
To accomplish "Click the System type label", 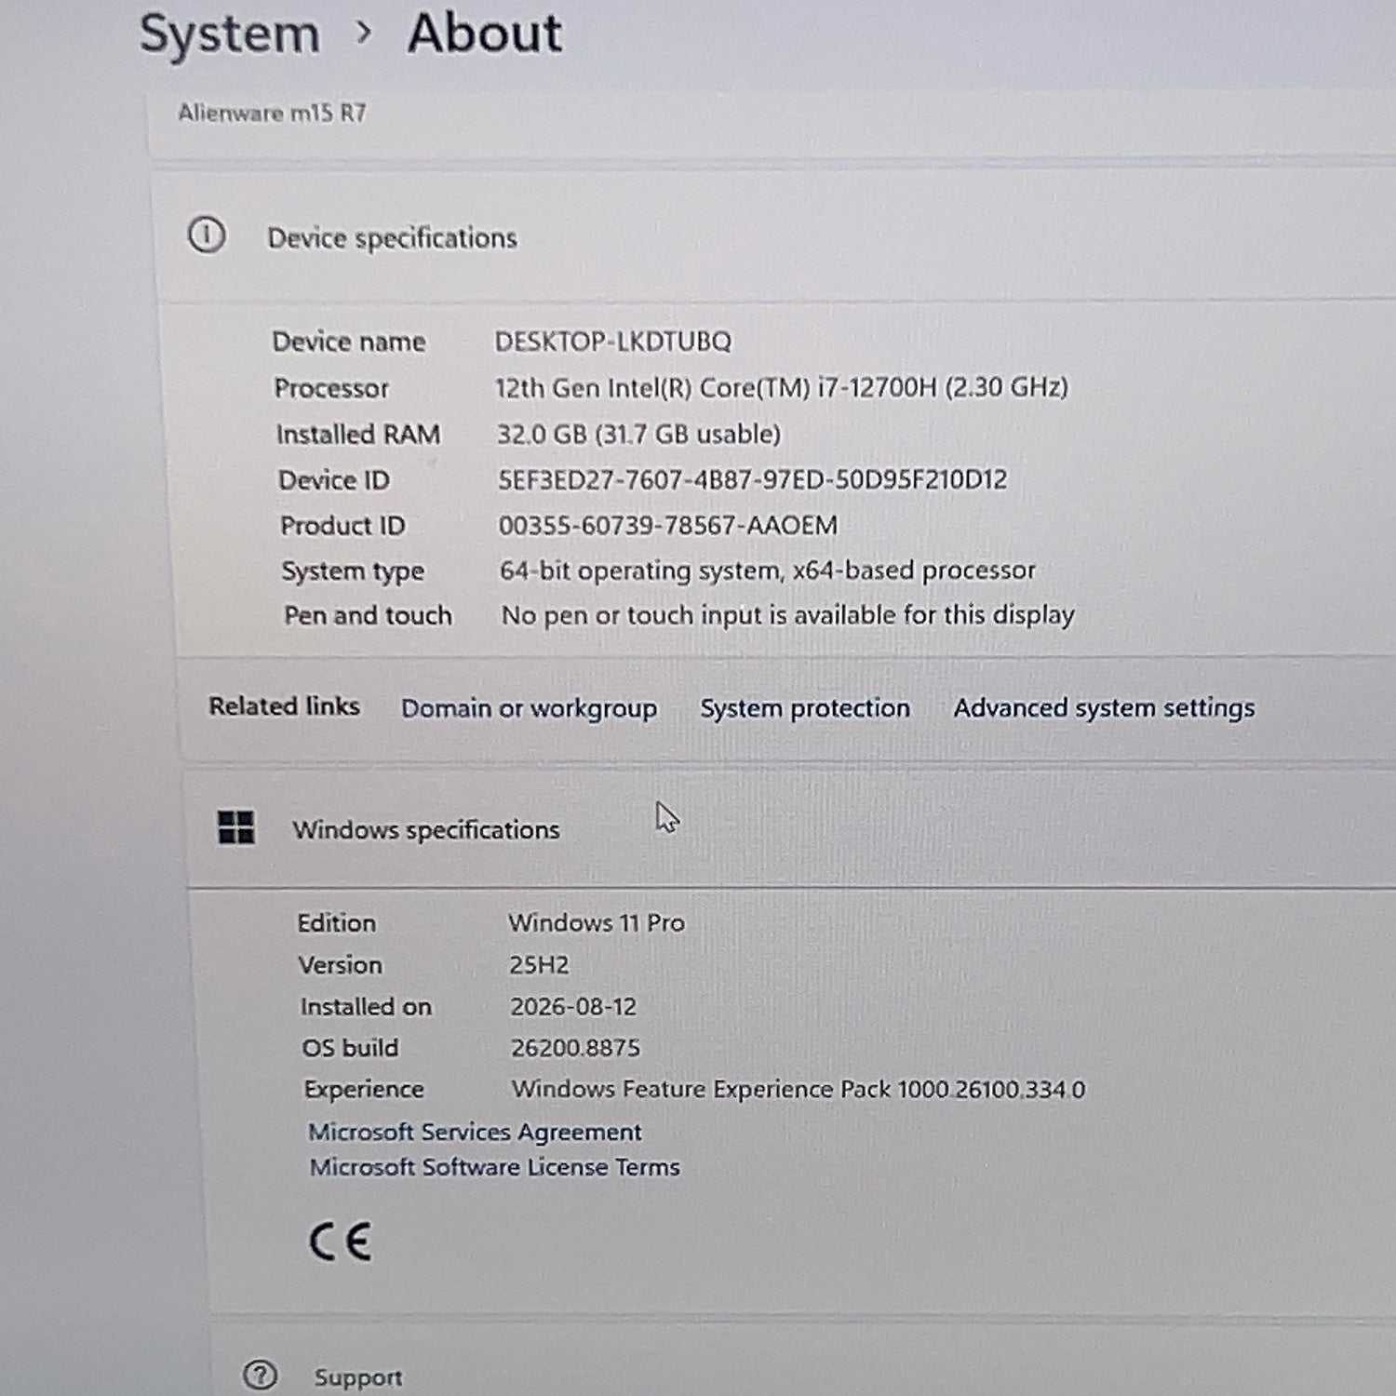I will coord(353,571).
